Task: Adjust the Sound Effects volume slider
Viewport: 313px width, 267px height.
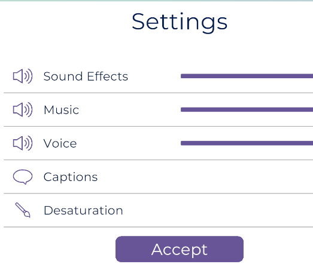Action: [247, 76]
